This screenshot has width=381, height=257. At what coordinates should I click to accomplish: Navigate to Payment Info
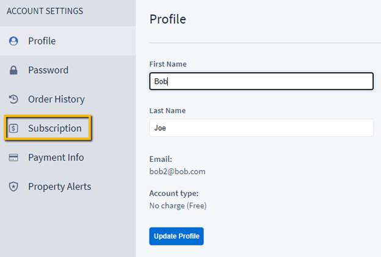pyautogui.click(x=56, y=157)
